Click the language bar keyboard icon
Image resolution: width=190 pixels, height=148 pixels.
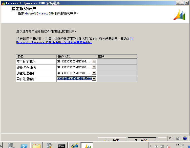tap(178, 138)
